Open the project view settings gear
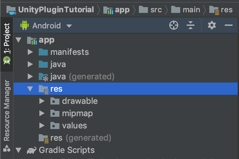The height and width of the screenshot is (159, 239). point(212,25)
